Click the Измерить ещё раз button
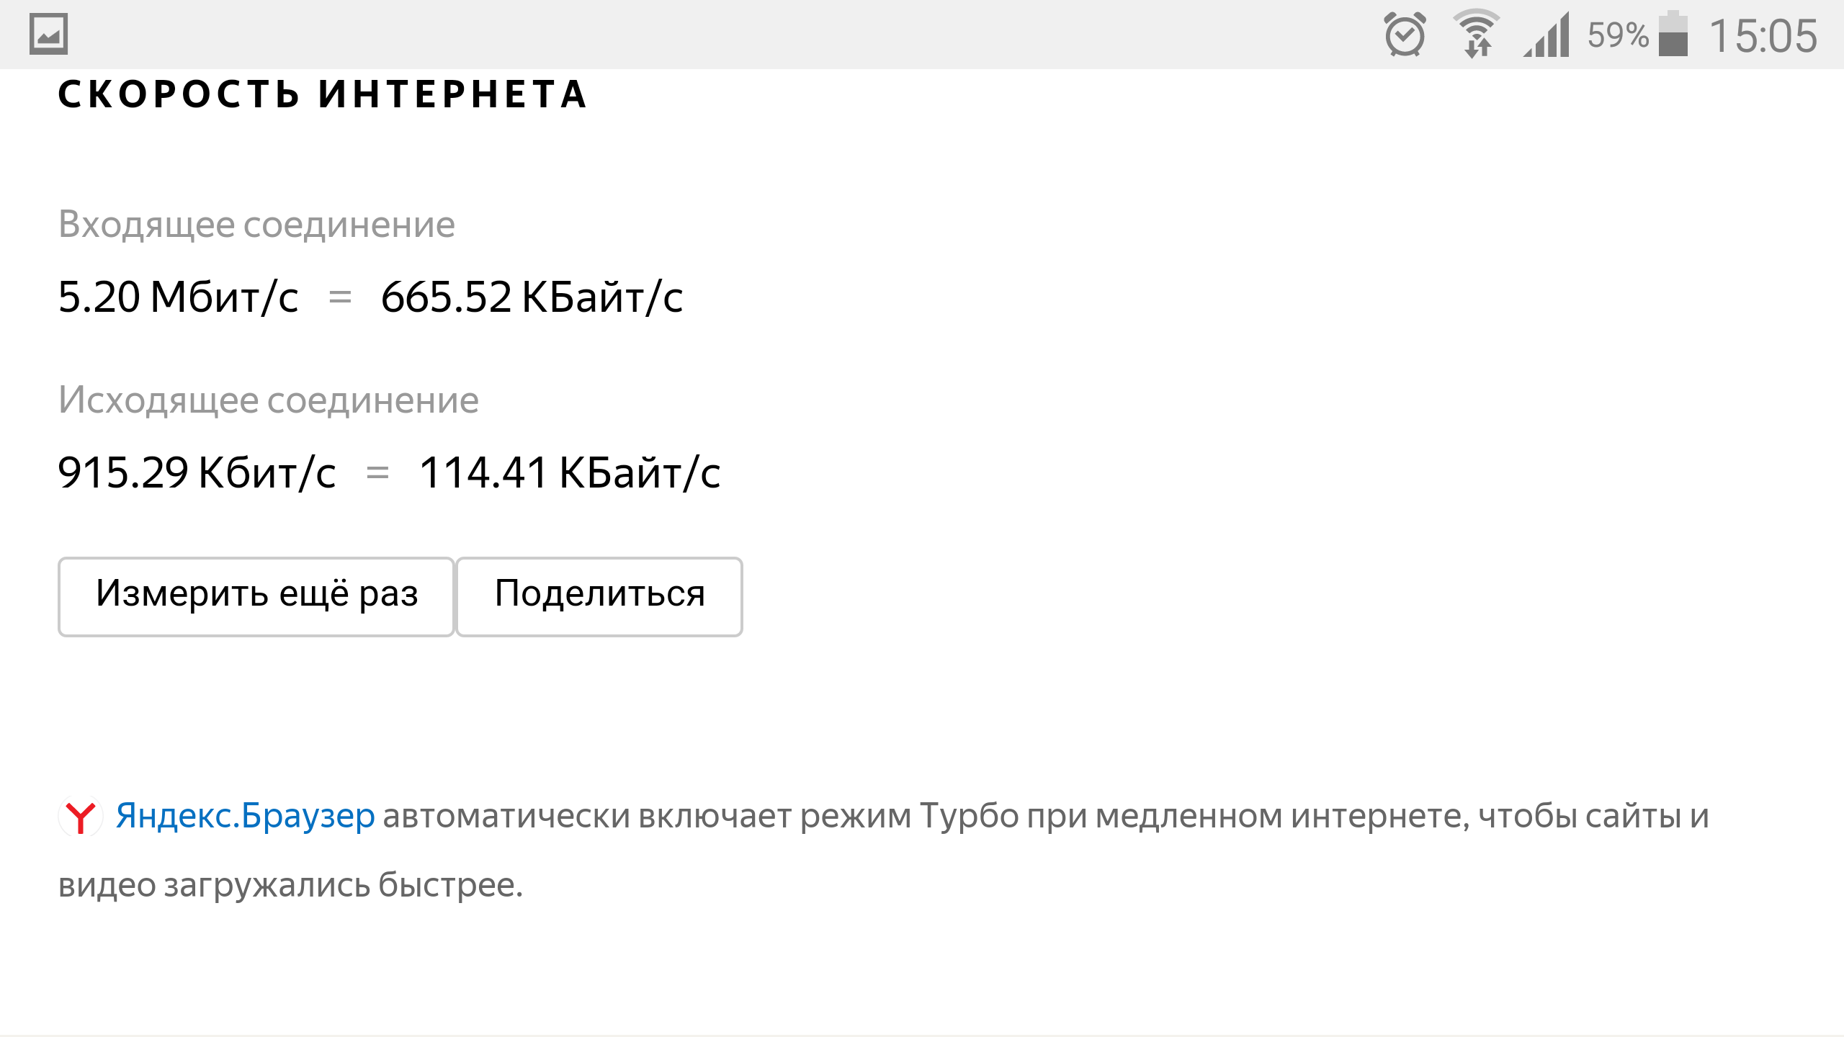1844x1037 pixels. pyautogui.click(x=256, y=596)
